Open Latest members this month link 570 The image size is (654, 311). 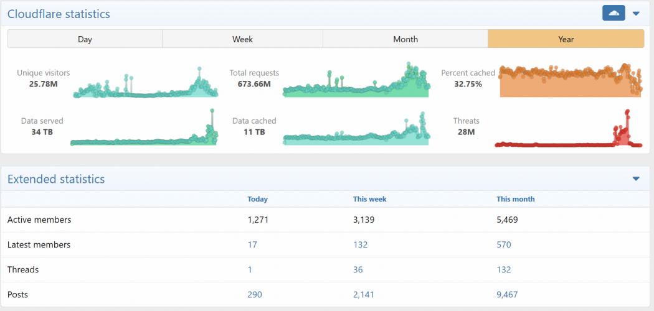coord(503,244)
